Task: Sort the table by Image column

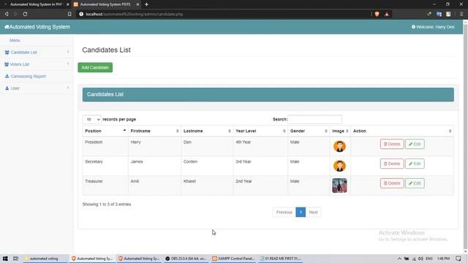Action: coord(340,131)
